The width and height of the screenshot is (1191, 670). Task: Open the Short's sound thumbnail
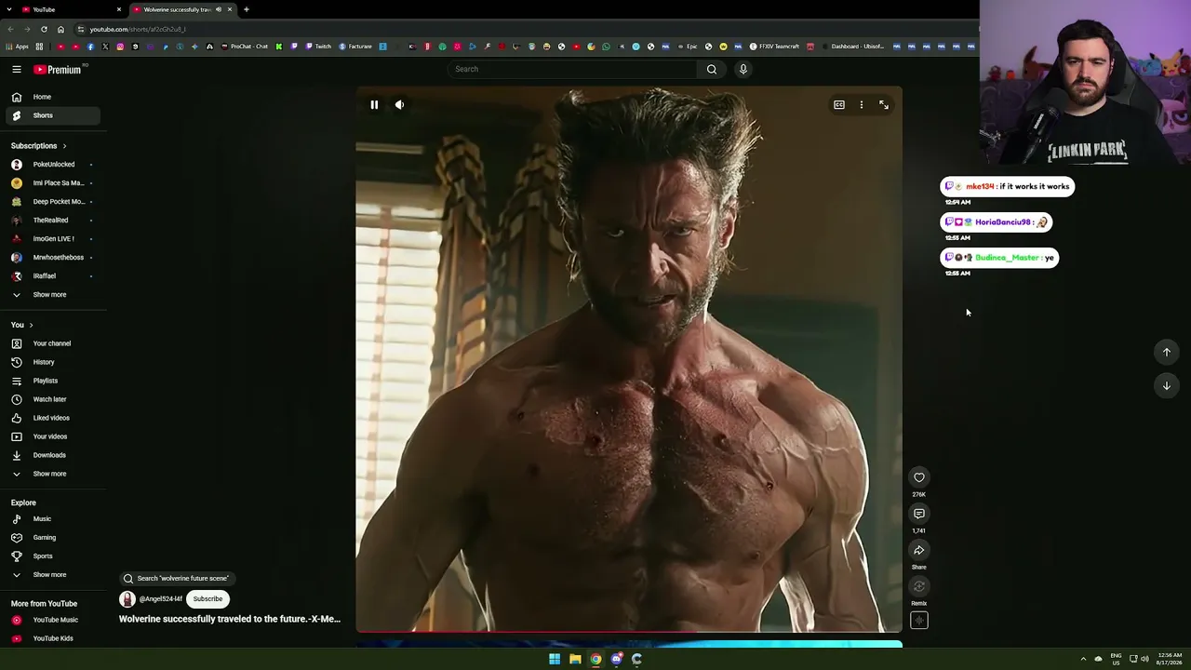click(x=919, y=621)
